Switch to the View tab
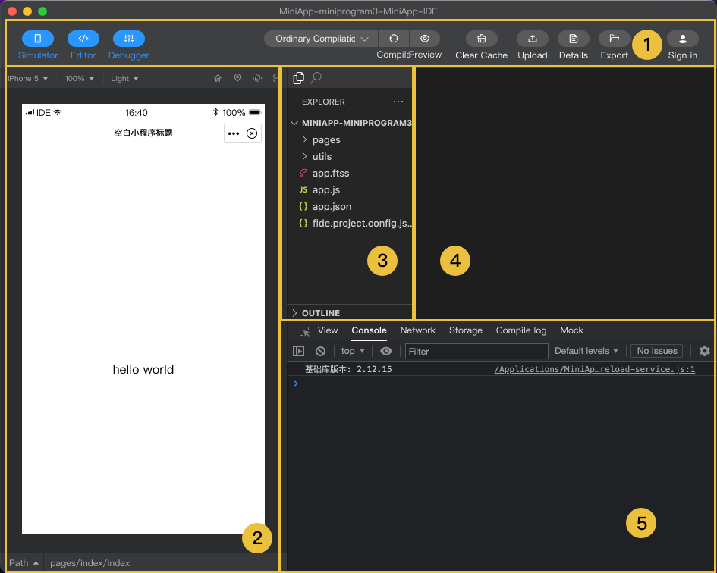The width and height of the screenshot is (717, 573). [328, 330]
